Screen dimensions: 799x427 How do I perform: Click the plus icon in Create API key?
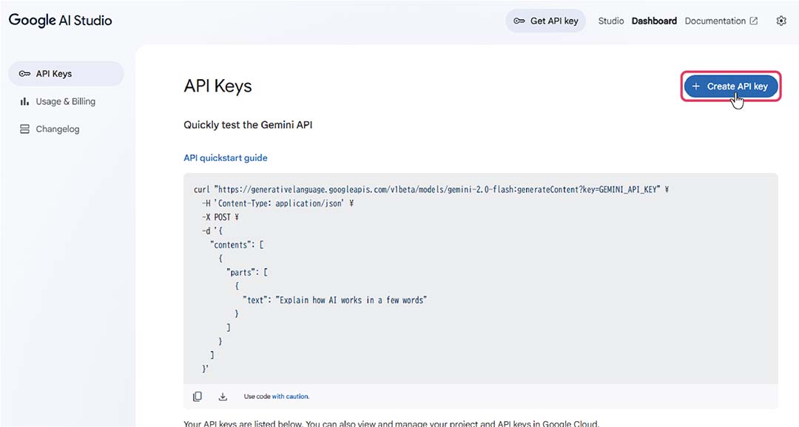pos(695,86)
